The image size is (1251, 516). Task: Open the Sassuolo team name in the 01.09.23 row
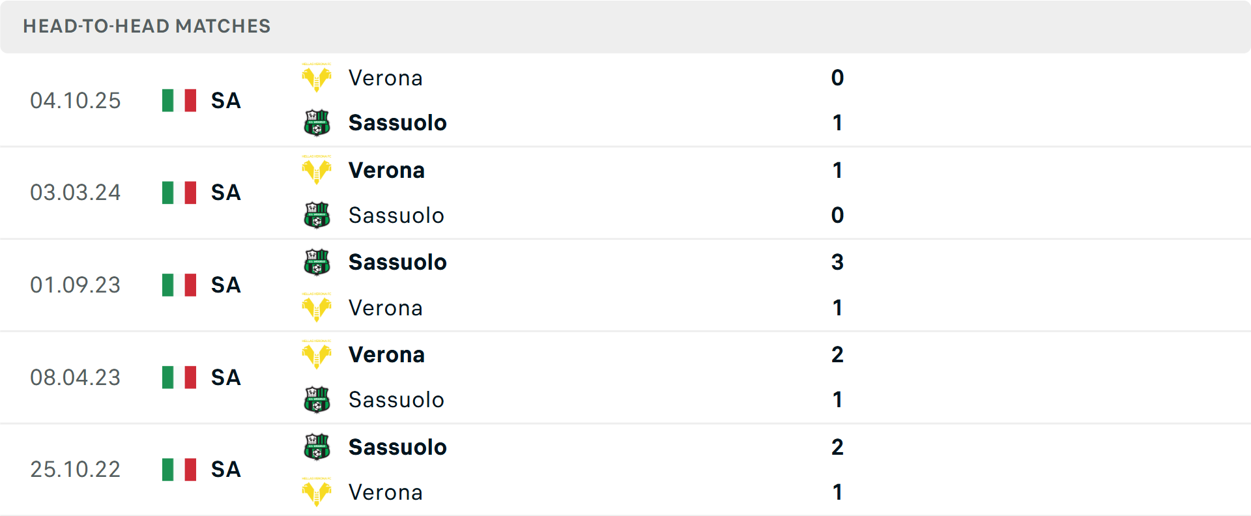click(397, 262)
